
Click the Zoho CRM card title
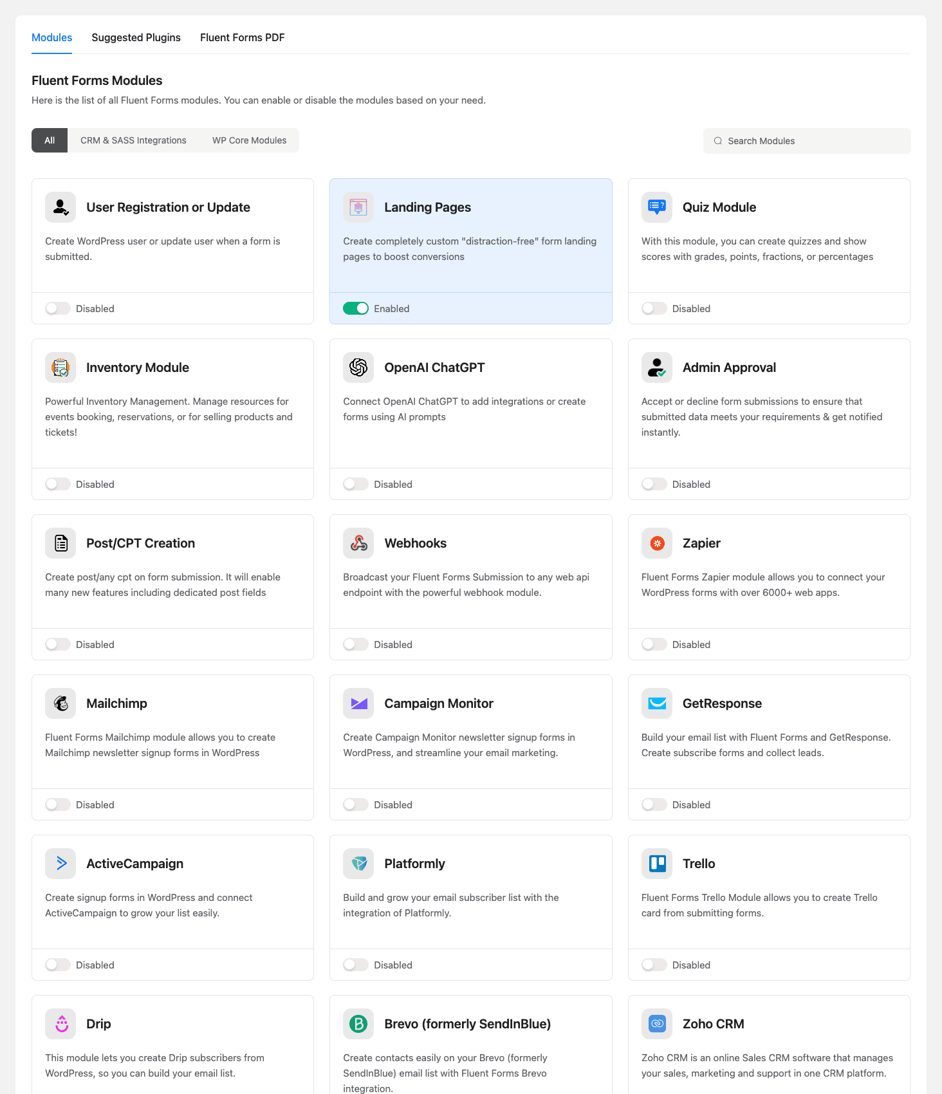point(714,1024)
